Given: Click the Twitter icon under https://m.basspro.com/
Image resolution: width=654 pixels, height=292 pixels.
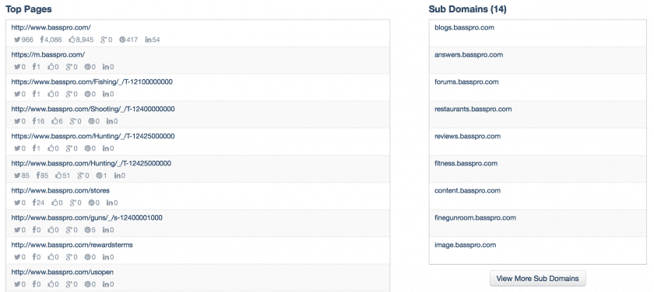Looking at the screenshot, I should pyautogui.click(x=17, y=67).
